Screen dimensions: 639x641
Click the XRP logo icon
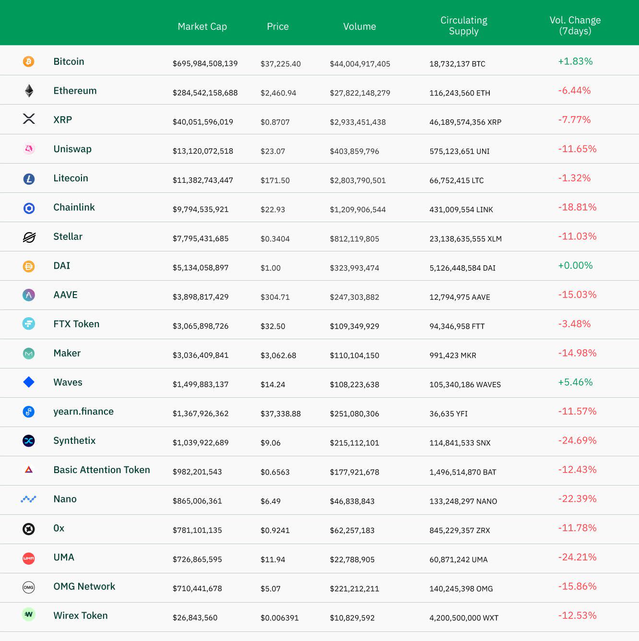coord(29,119)
